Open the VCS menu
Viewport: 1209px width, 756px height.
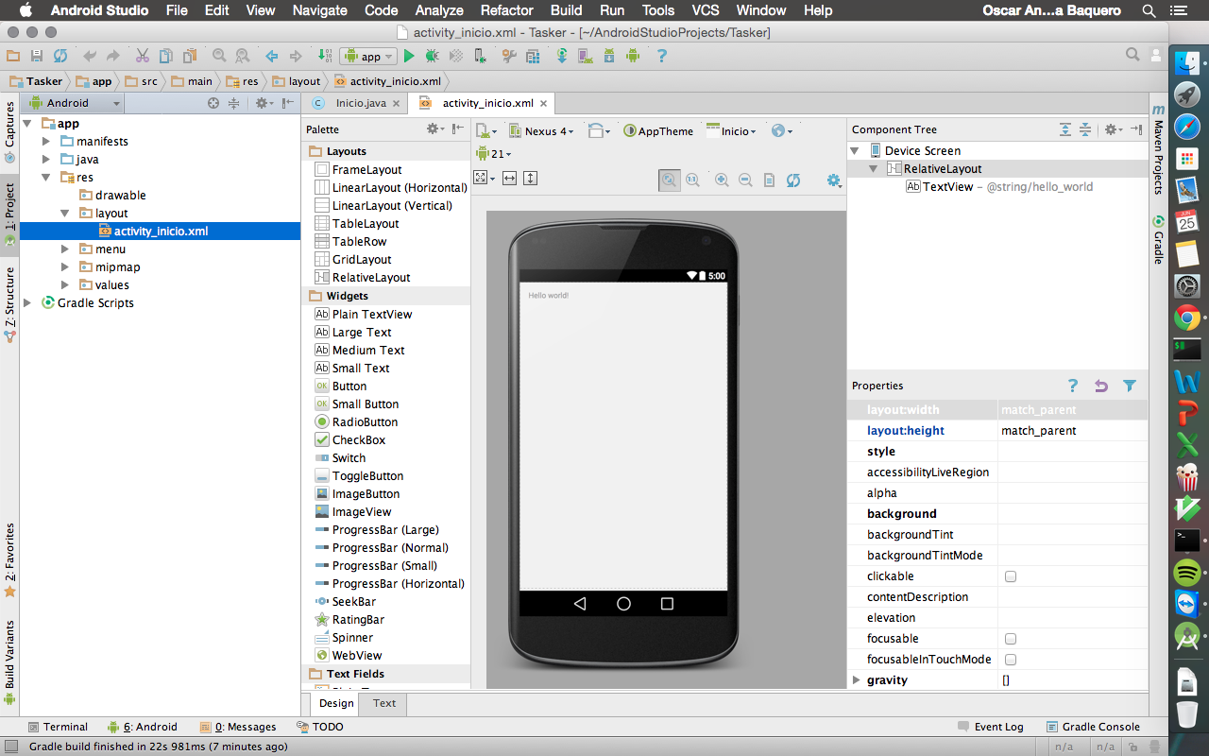(705, 10)
